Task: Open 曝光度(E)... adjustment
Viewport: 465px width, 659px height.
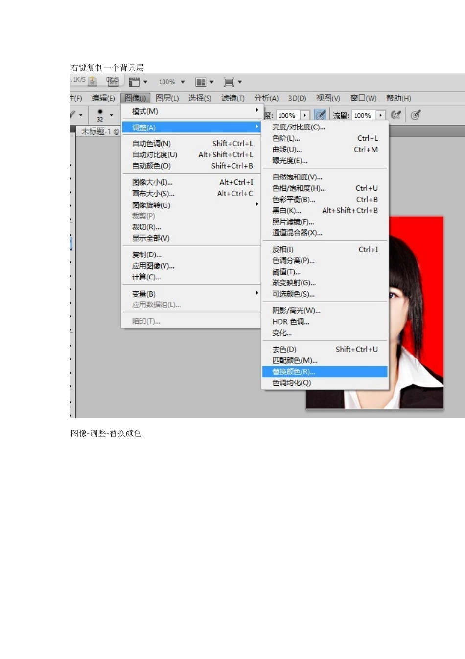Action: [x=325, y=160]
